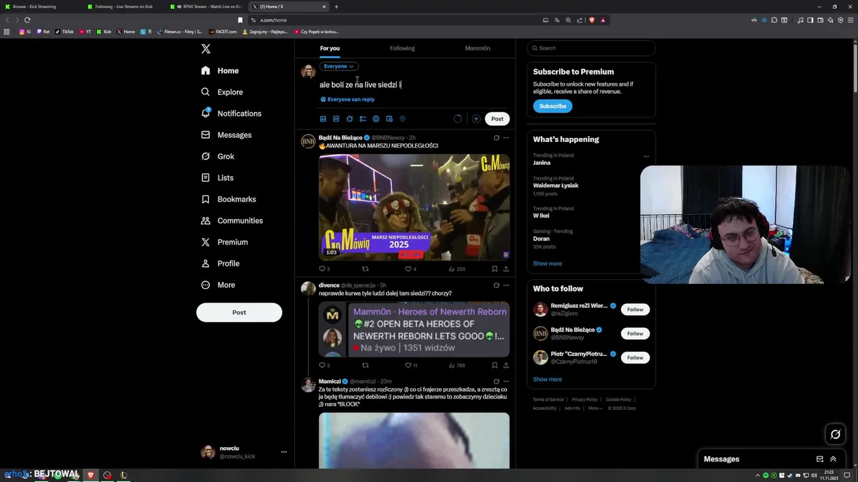
Task: Ask Grok about the Mamiczi post
Action: click(x=497, y=382)
